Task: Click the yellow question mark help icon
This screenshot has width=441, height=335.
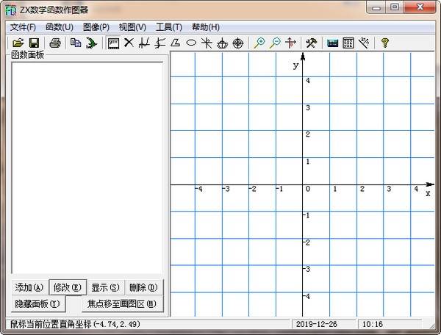Action: 384,43
